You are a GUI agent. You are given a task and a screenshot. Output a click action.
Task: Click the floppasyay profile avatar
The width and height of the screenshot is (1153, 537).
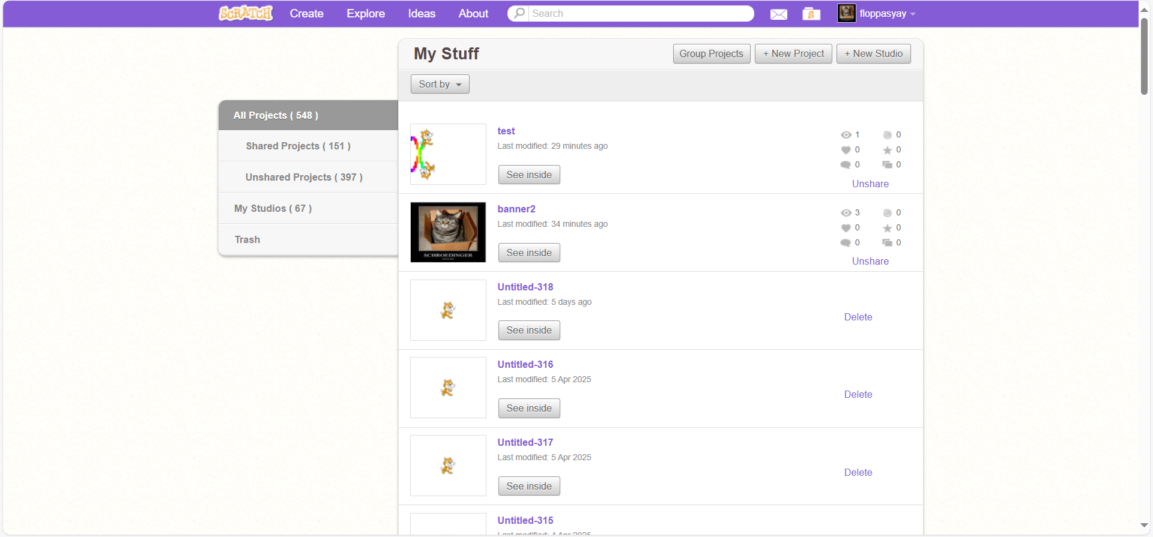(847, 13)
